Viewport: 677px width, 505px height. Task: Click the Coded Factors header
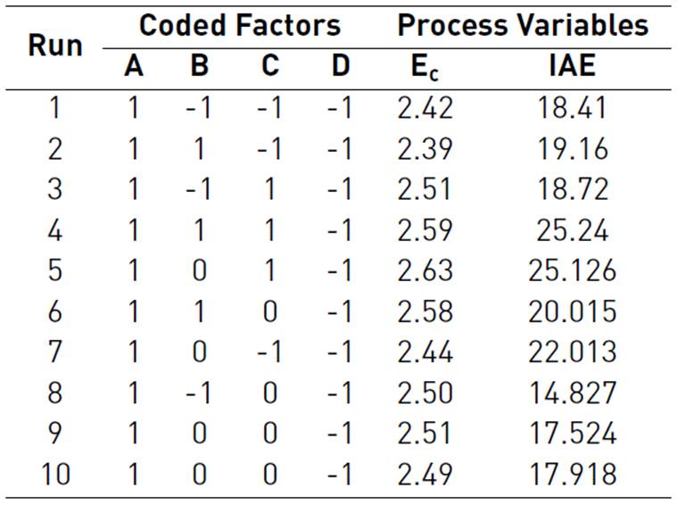[x=239, y=25]
